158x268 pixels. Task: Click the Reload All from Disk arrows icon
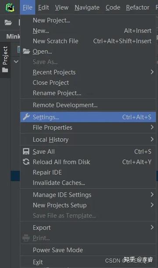[26, 162]
